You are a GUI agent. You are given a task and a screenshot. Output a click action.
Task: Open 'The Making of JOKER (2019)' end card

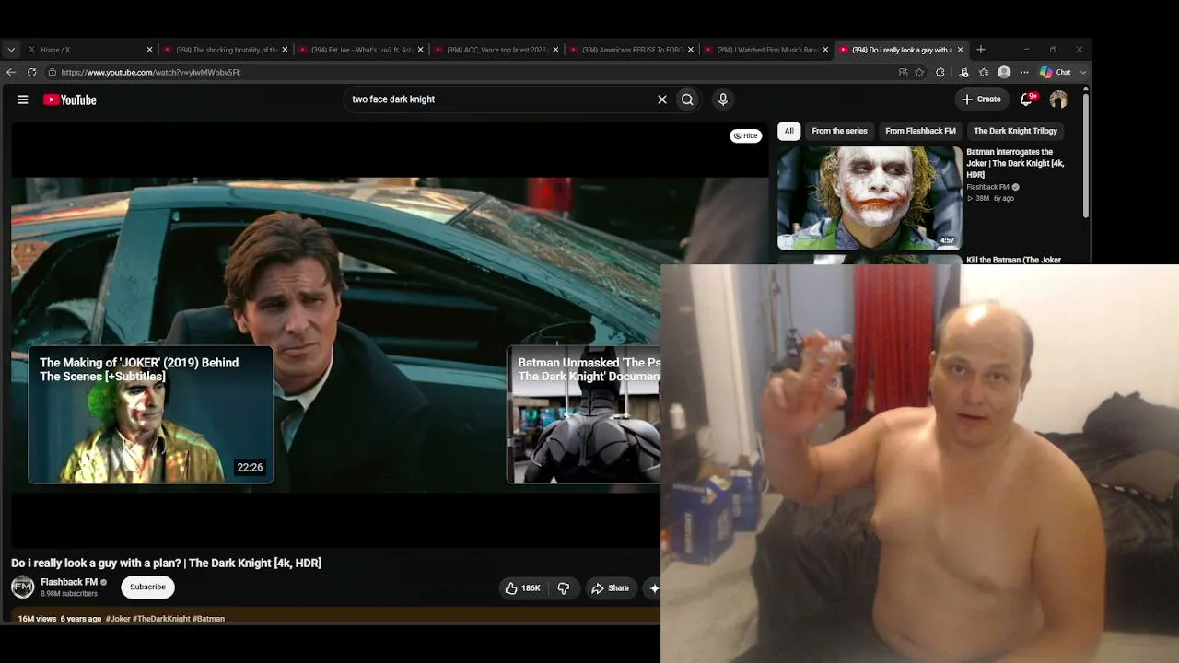tap(150, 414)
